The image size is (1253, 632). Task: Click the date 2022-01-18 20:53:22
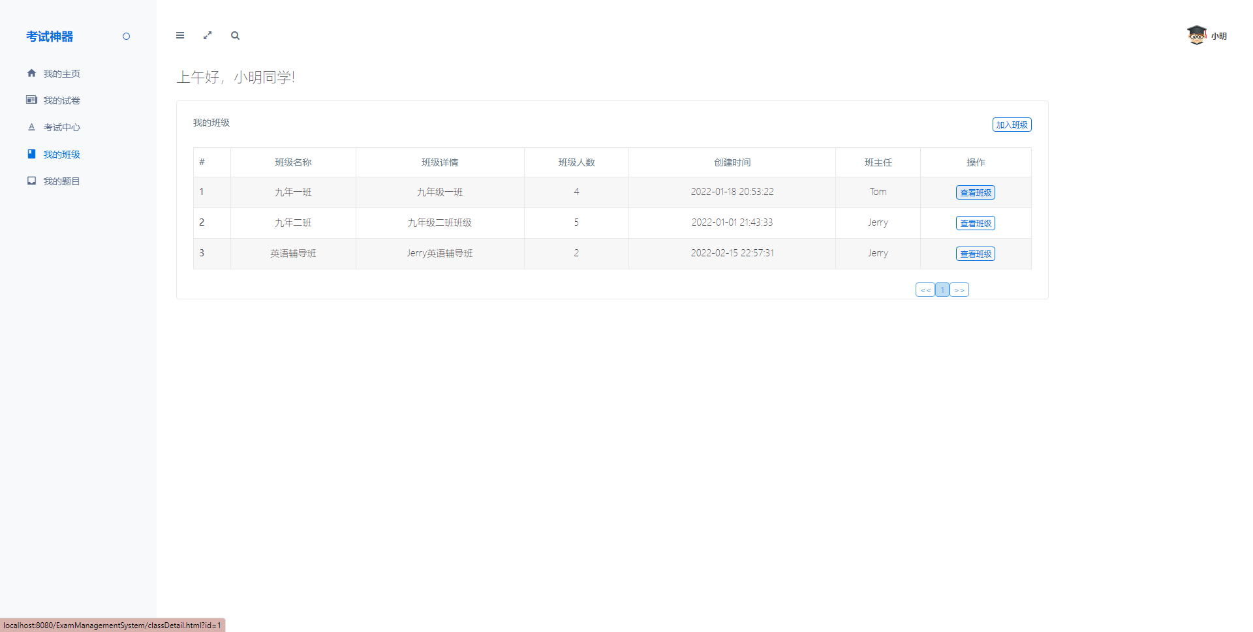(x=732, y=192)
